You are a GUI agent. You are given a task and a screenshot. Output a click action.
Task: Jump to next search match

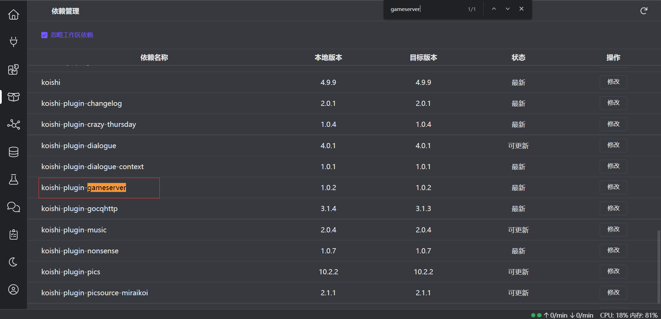[507, 9]
